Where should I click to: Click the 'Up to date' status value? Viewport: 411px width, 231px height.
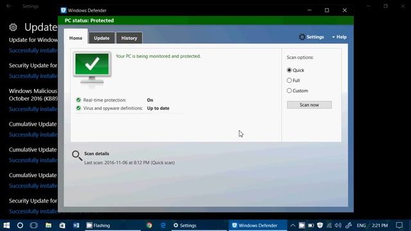pyautogui.click(x=158, y=108)
